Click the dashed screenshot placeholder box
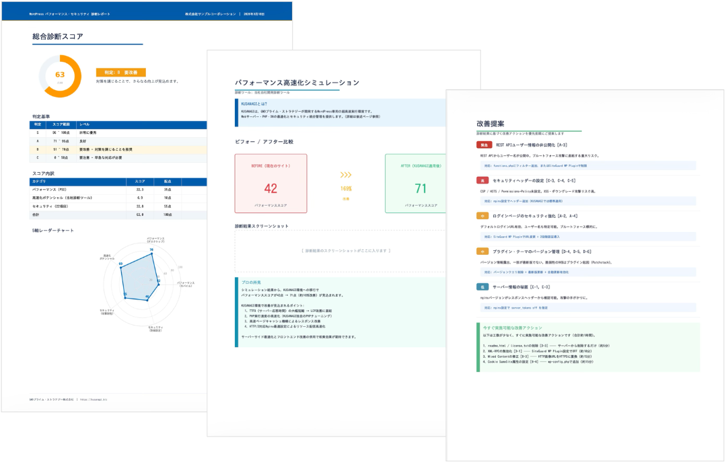This screenshot has width=726, height=462. pyautogui.click(x=340, y=250)
